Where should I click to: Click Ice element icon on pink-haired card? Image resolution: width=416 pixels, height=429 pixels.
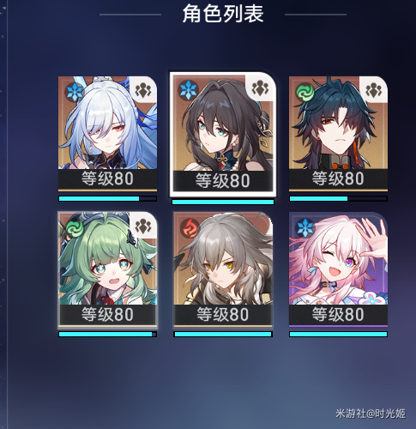click(305, 228)
